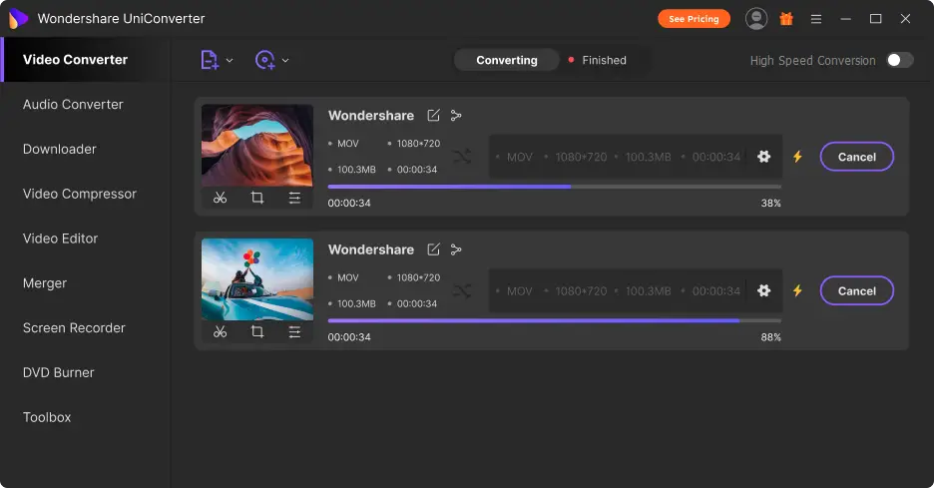Click the See Pricing button

[694, 19]
